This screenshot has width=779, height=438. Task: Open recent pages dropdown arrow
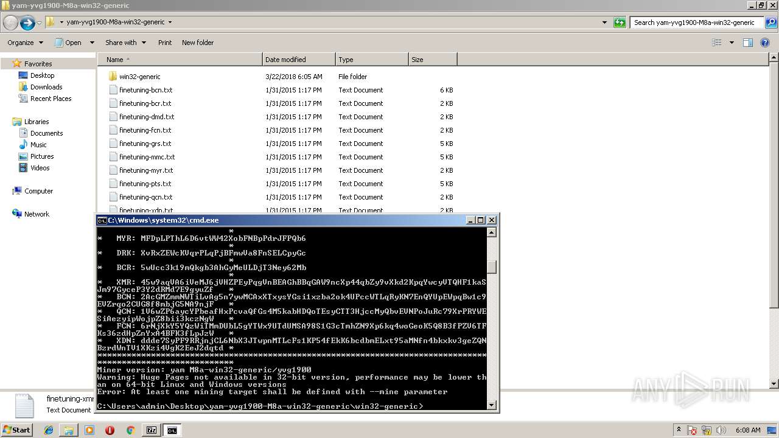39,23
